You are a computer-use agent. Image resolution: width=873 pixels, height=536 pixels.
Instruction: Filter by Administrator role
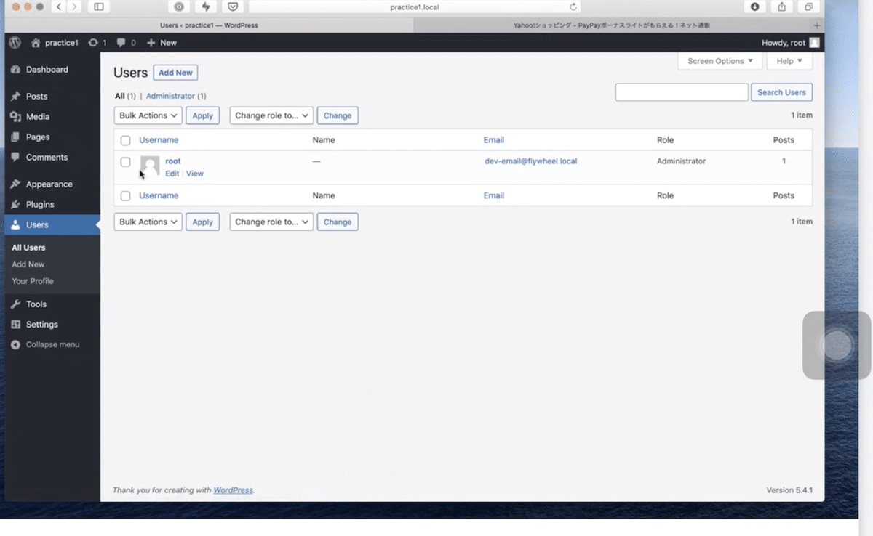(x=170, y=96)
